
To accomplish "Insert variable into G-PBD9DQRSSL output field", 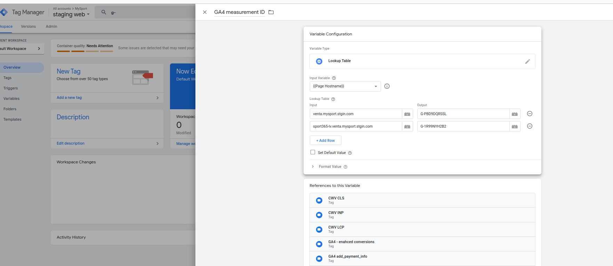I will coord(515,114).
